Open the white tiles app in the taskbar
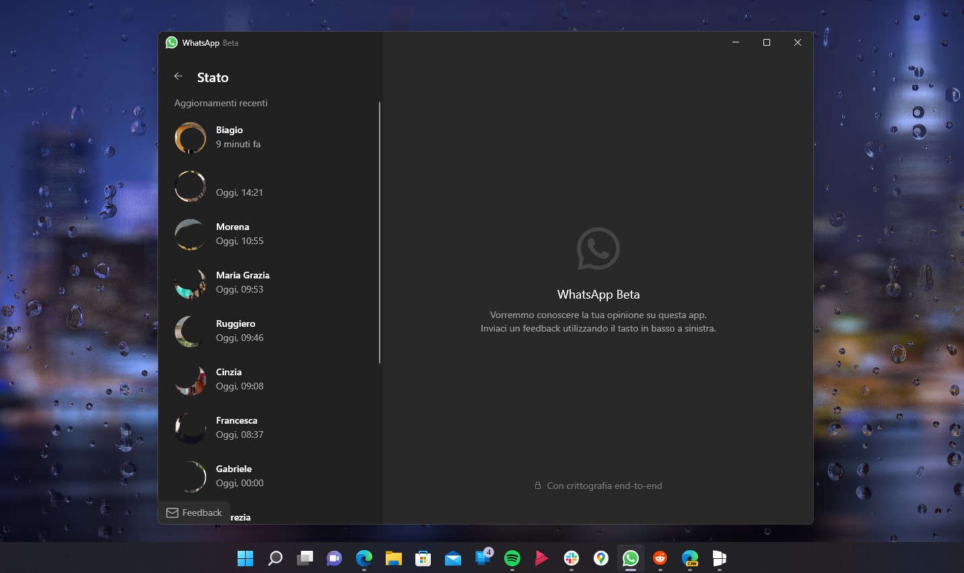Image resolution: width=964 pixels, height=573 pixels. pos(720,558)
